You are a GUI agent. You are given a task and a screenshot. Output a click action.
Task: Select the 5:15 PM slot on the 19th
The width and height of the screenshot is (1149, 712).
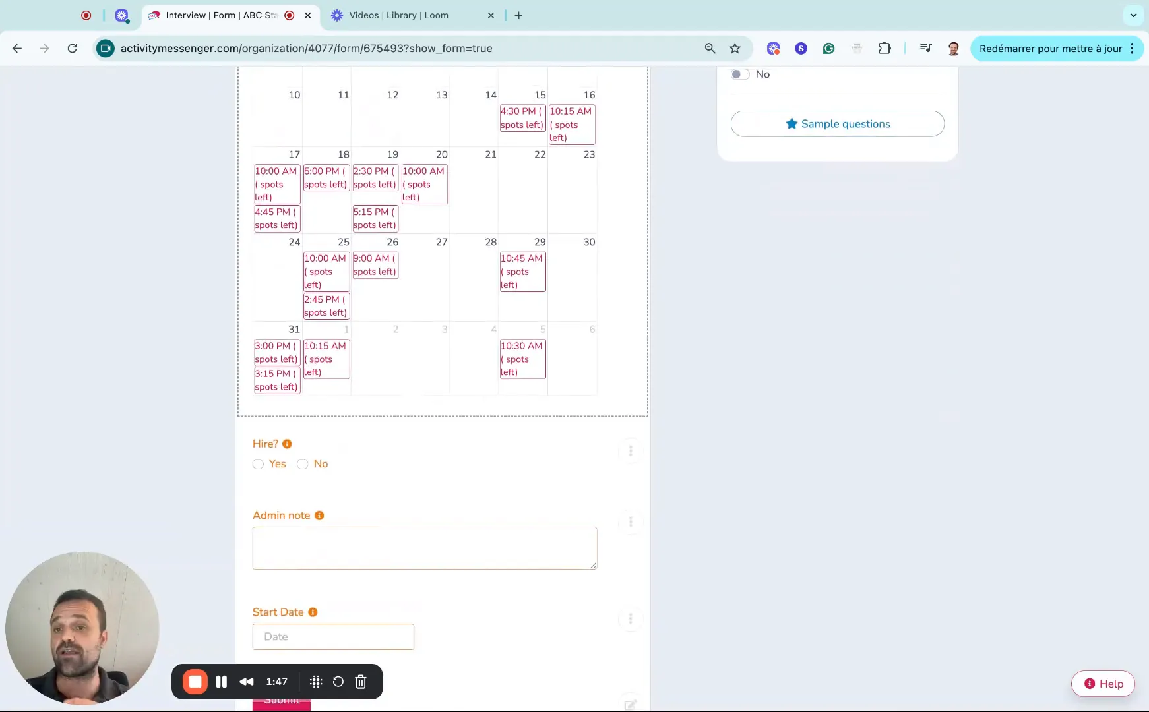click(x=375, y=218)
